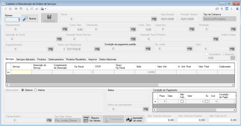Click the Valor Total column header

(x=207, y=66)
